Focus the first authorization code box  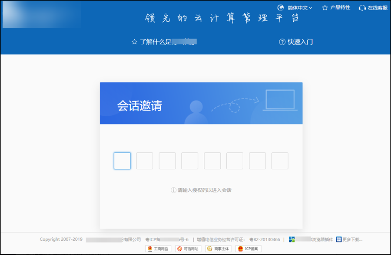click(x=122, y=161)
